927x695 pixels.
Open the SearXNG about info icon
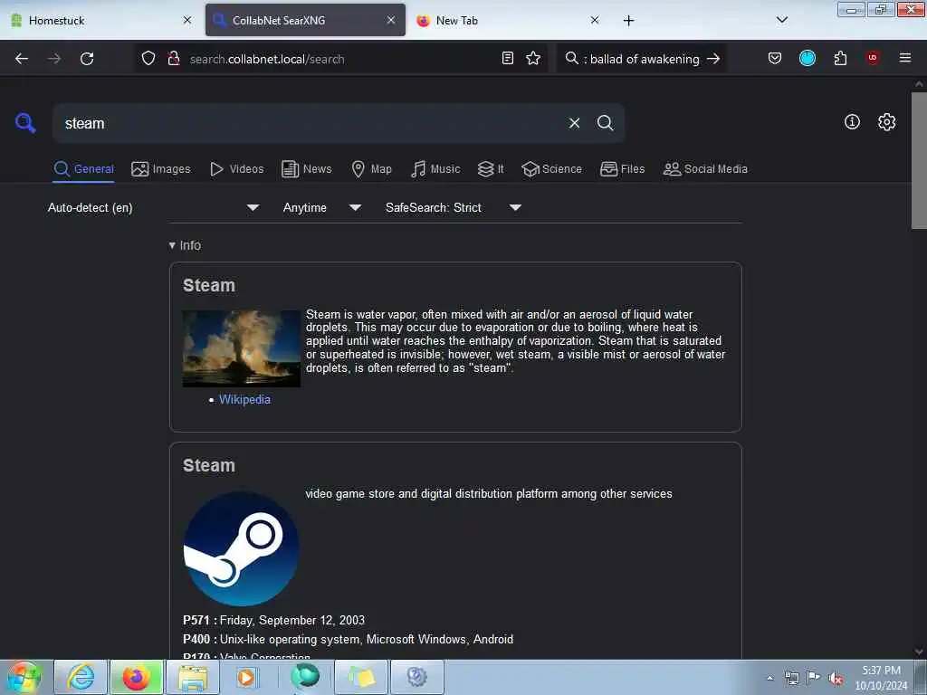pyautogui.click(x=852, y=122)
